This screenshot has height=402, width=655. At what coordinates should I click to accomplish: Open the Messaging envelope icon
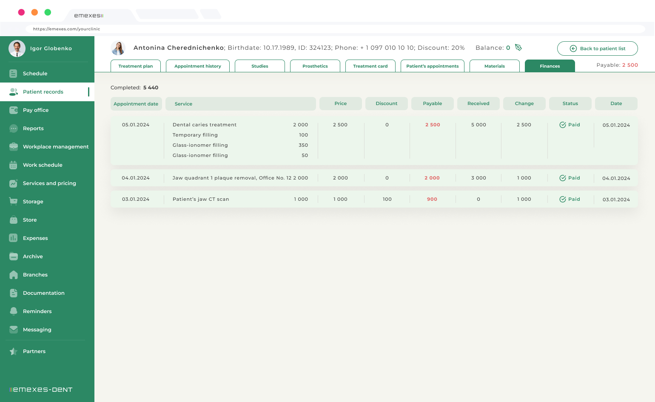(14, 330)
